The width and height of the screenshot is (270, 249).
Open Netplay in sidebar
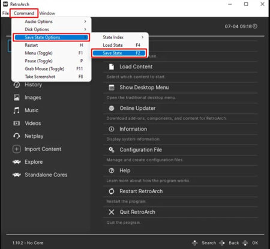(34, 136)
